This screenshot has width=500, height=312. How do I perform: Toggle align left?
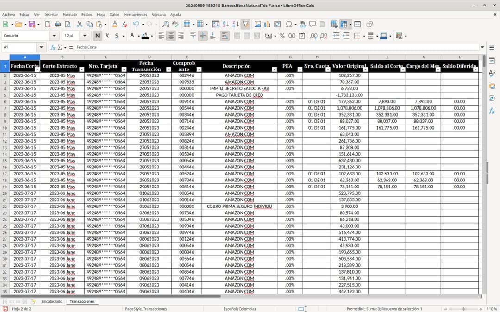pos(162,36)
